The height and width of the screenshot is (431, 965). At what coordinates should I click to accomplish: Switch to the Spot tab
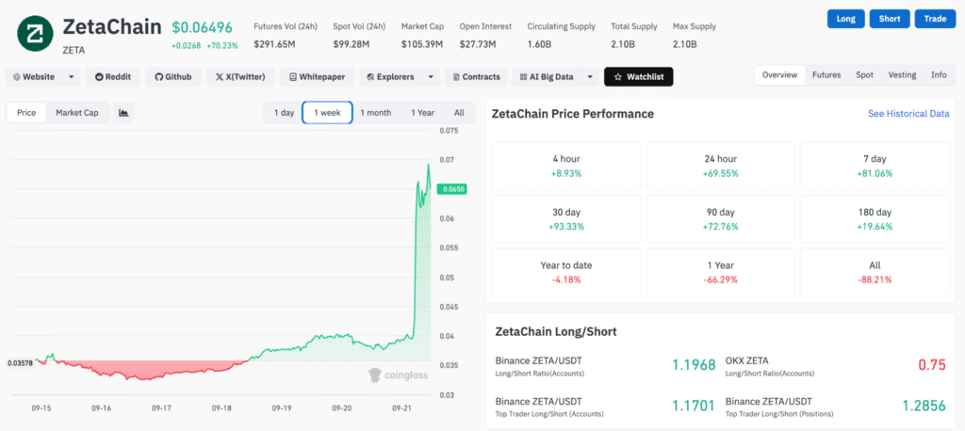[x=864, y=75]
